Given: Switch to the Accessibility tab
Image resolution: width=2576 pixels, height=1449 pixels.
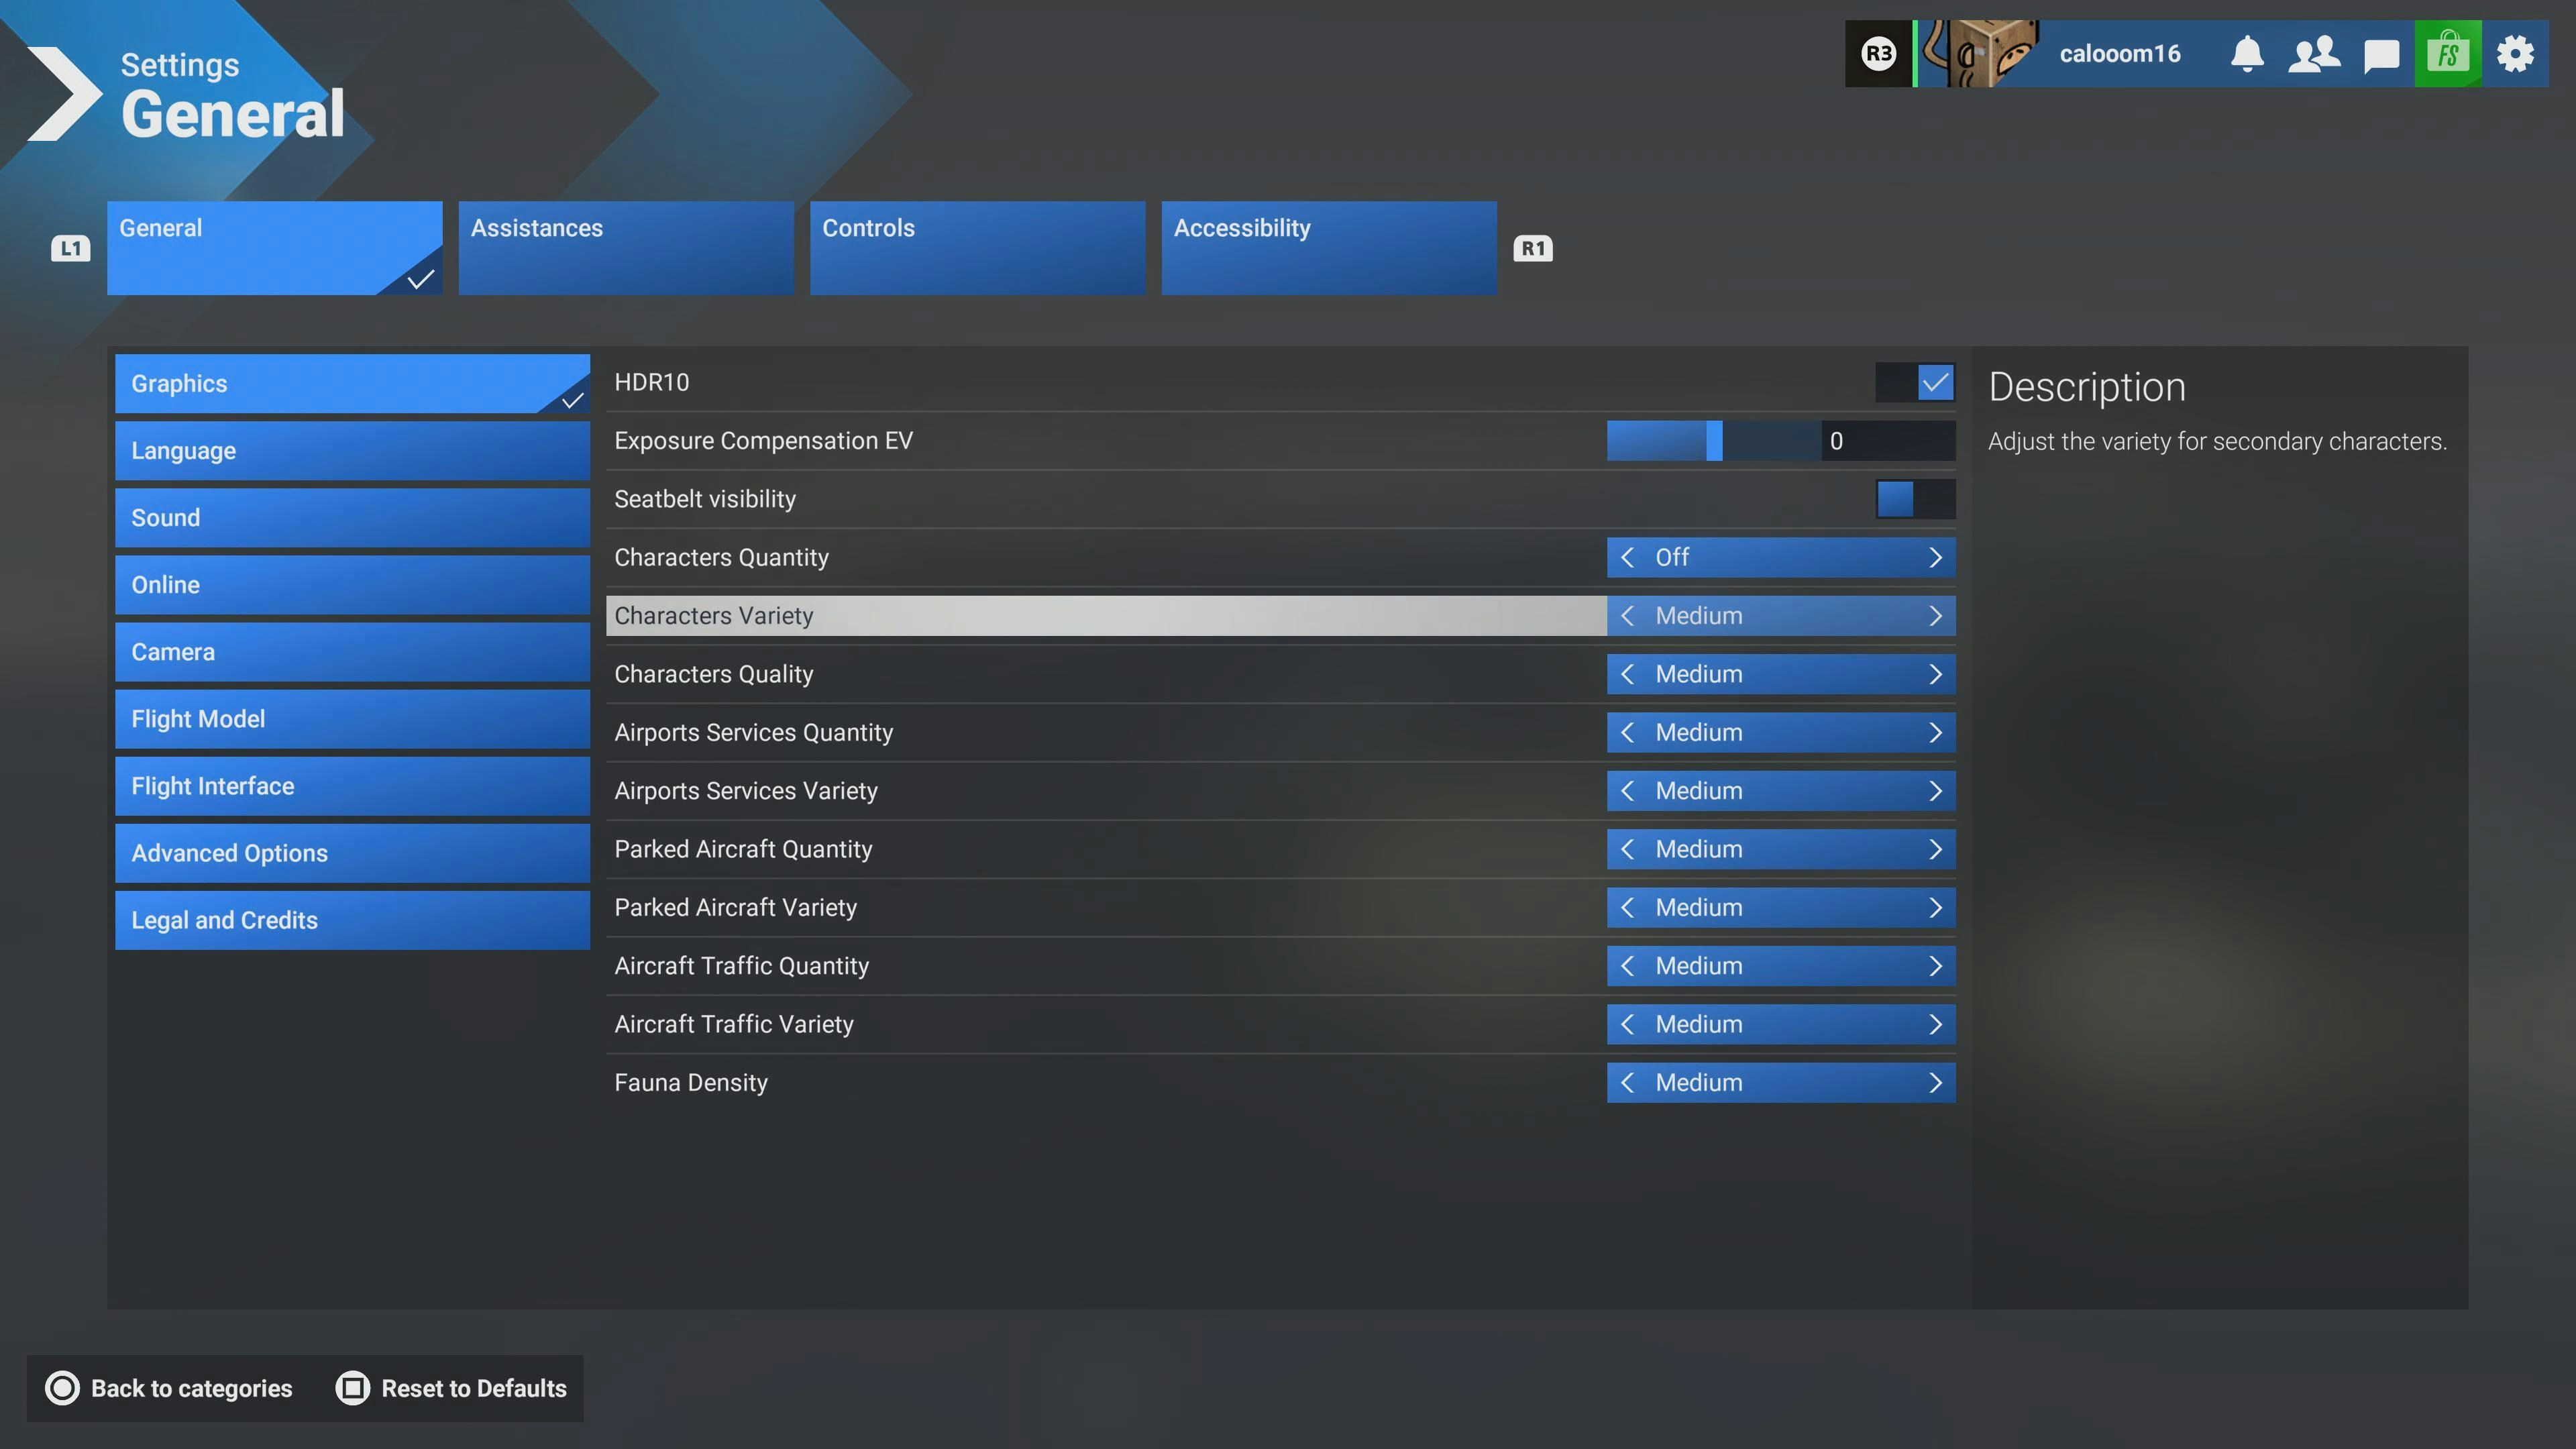Looking at the screenshot, I should coord(1328,247).
